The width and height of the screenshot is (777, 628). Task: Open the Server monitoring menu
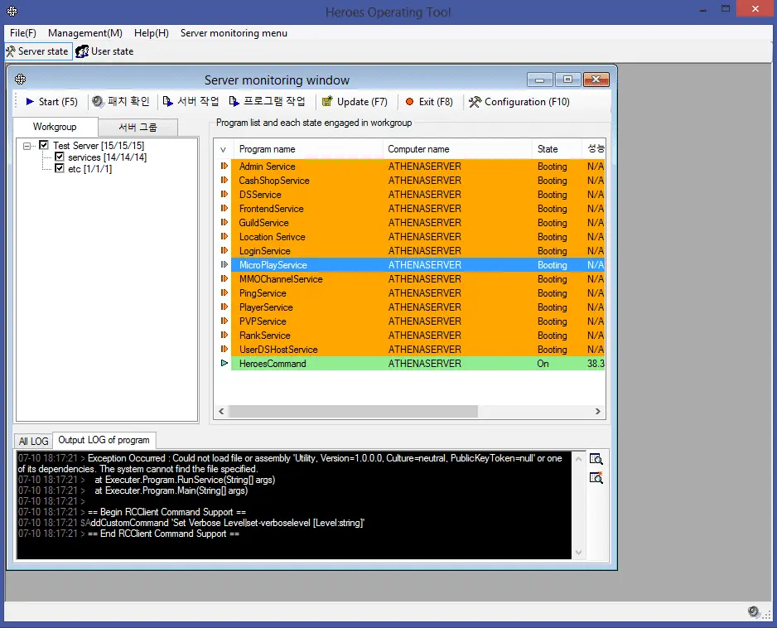point(234,33)
